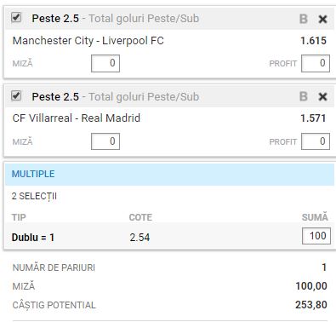Uncheck the CF Villarreal - Real Madrid checkbox
The height and width of the screenshot is (322, 336).
tap(16, 95)
